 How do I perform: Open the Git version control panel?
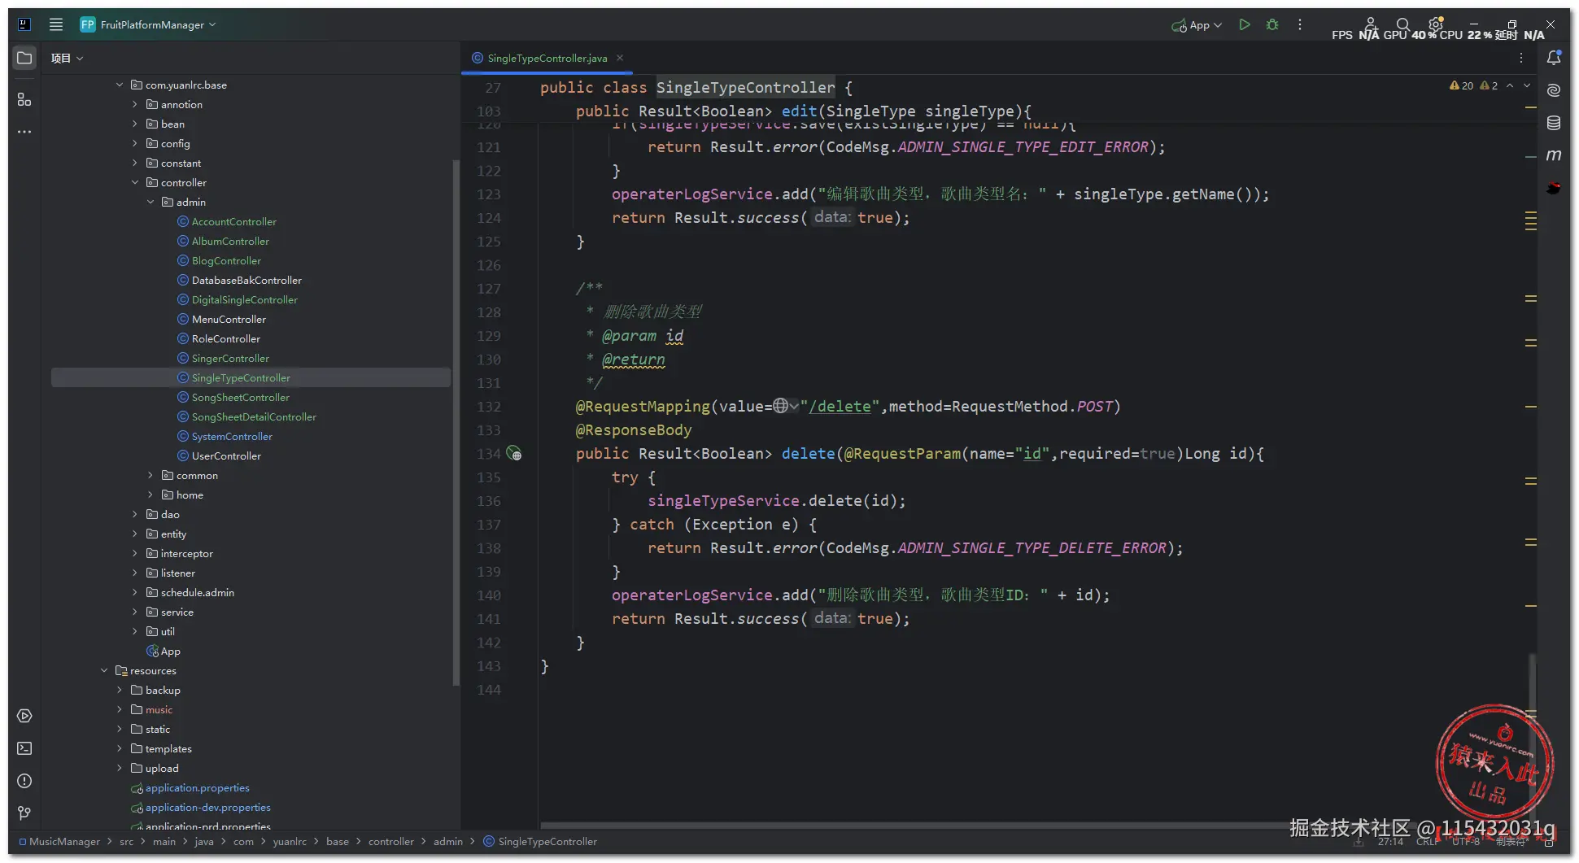[24, 813]
